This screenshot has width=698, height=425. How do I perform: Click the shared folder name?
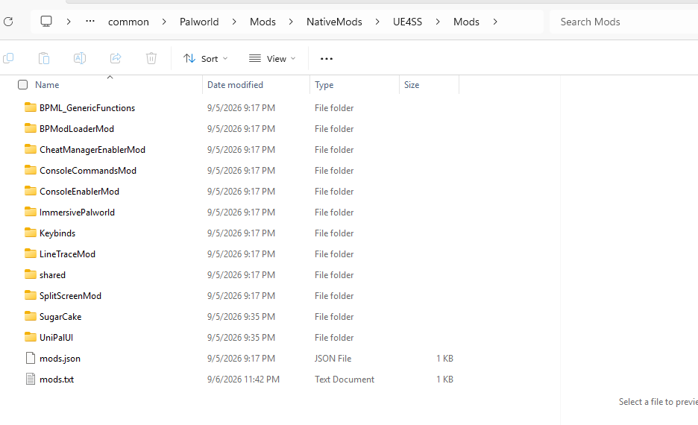pyautogui.click(x=52, y=275)
